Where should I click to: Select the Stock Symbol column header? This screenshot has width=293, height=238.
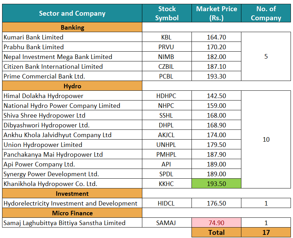(x=167, y=13)
